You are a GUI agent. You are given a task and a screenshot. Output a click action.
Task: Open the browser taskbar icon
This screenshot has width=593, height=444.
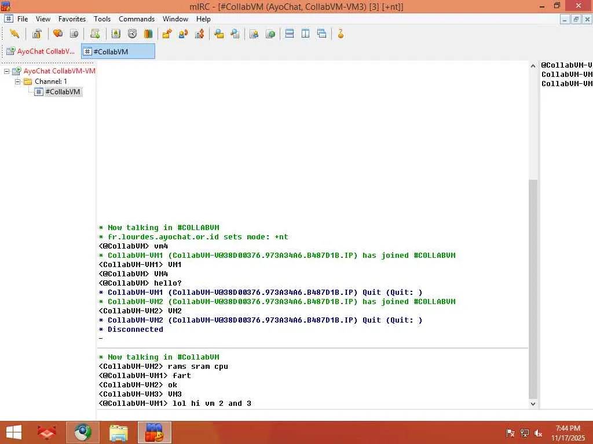[x=83, y=432]
